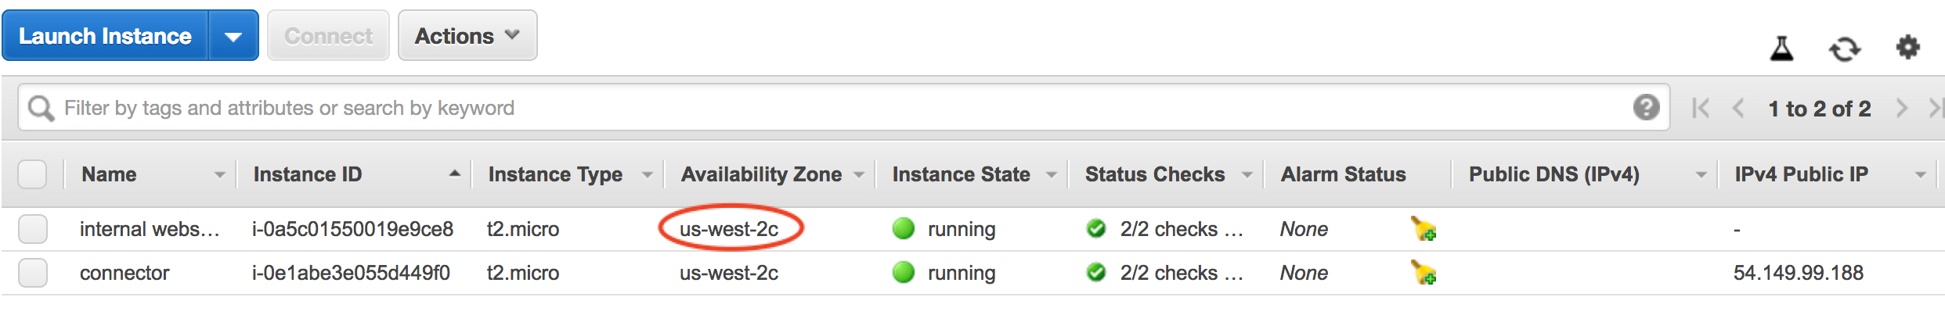This screenshot has width=1945, height=333.
Task: Create alarm for connector instance
Action: (x=1423, y=273)
